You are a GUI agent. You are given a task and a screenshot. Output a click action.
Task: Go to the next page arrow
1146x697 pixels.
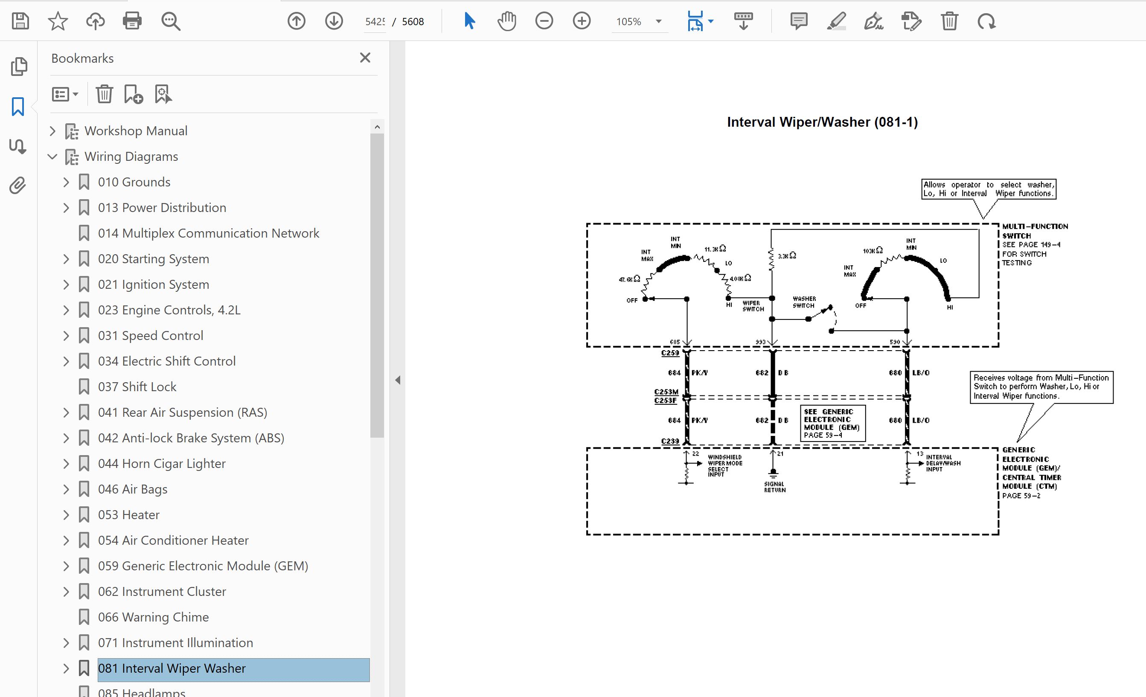[x=334, y=21]
